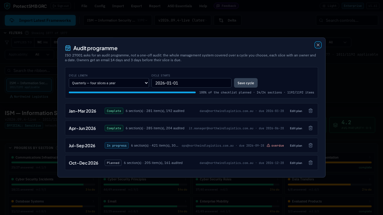The width and height of the screenshot is (383, 215).
Task: Click the avg maturity layers icon
Action: tap(335, 125)
